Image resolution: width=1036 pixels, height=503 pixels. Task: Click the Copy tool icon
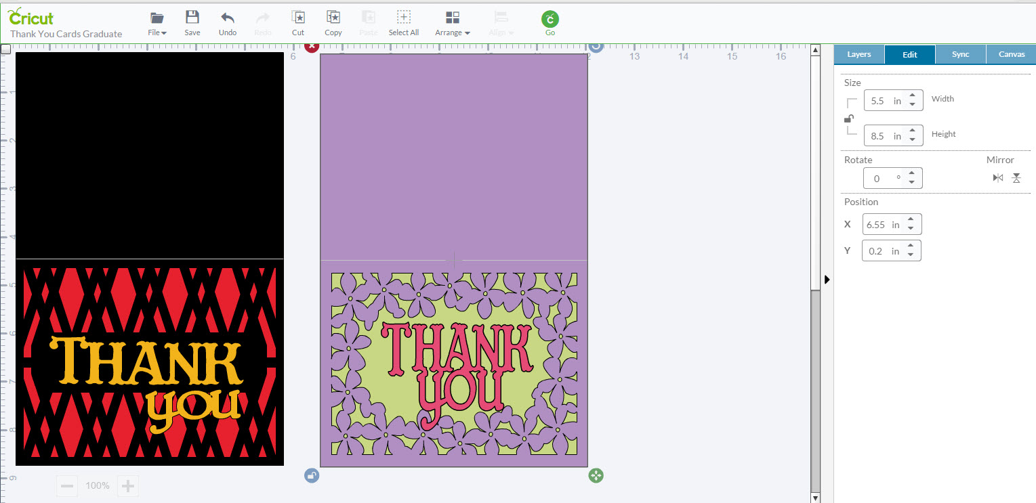pyautogui.click(x=333, y=18)
